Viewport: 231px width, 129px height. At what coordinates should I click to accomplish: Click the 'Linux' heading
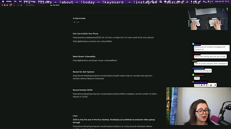75,116
